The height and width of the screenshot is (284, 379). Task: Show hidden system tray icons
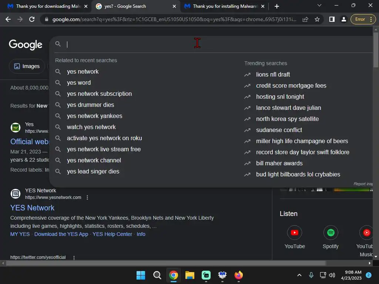point(299,275)
